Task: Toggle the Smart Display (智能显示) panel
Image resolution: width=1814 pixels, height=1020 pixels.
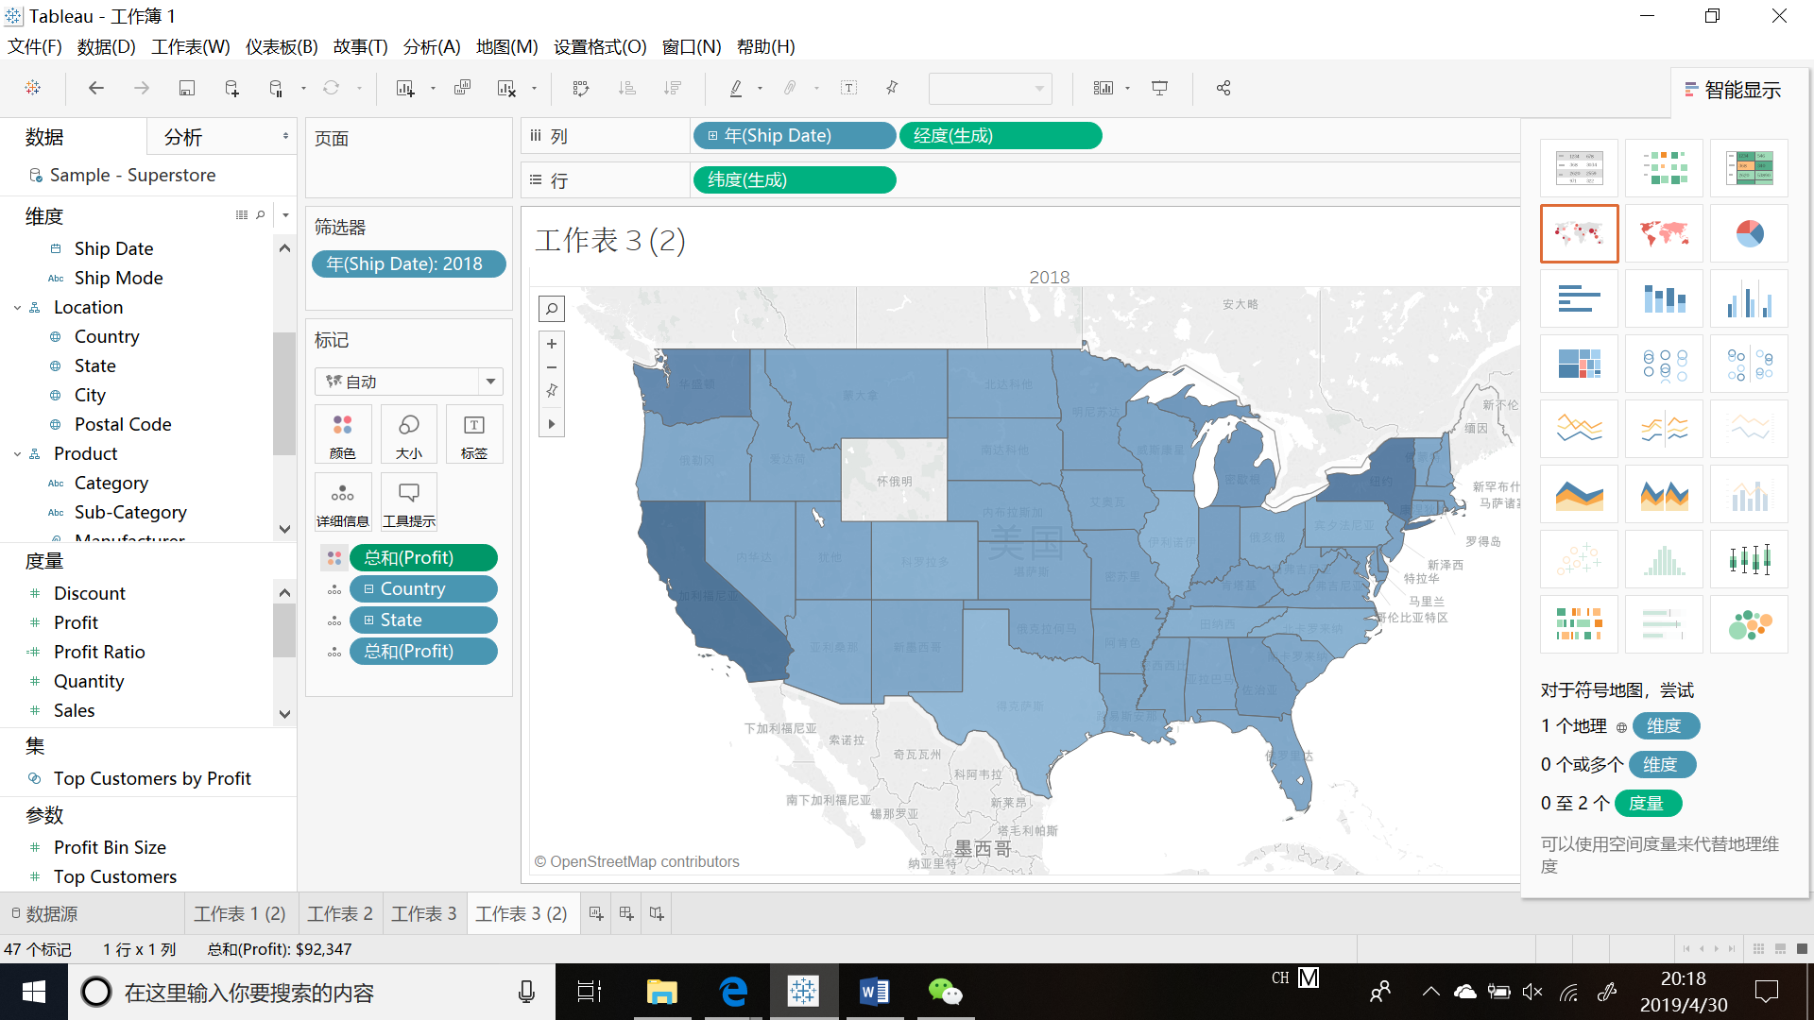Action: 1732,90
